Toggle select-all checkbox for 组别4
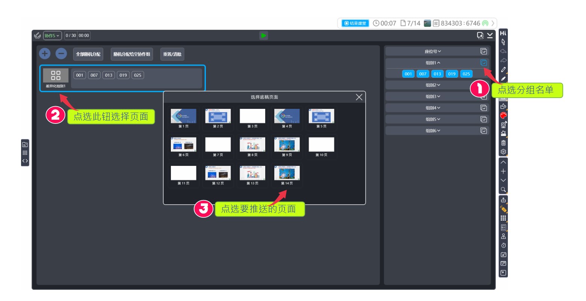This screenshot has width=586, height=301. tap(484, 108)
